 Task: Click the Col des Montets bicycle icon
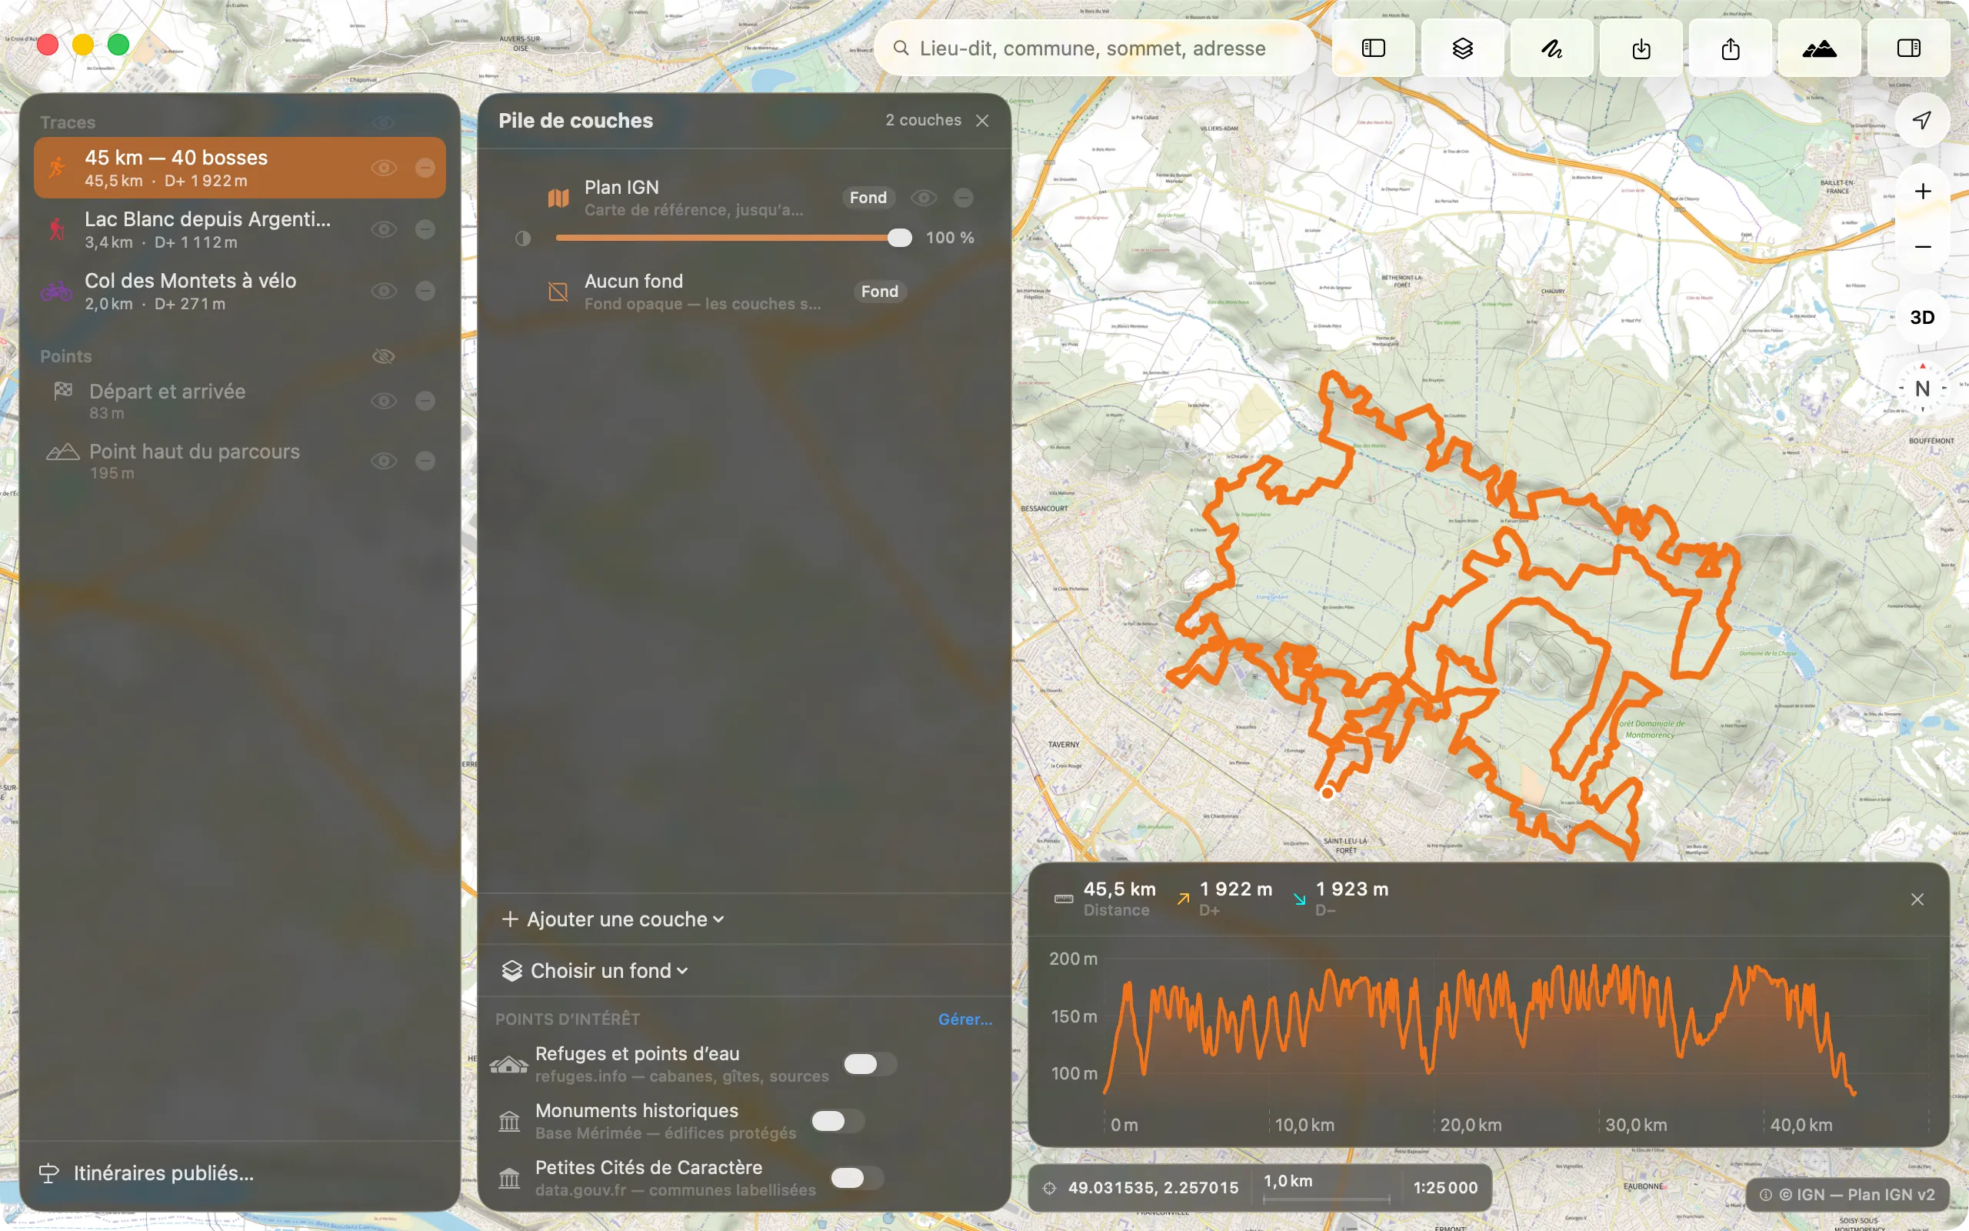click(x=56, y=291)
